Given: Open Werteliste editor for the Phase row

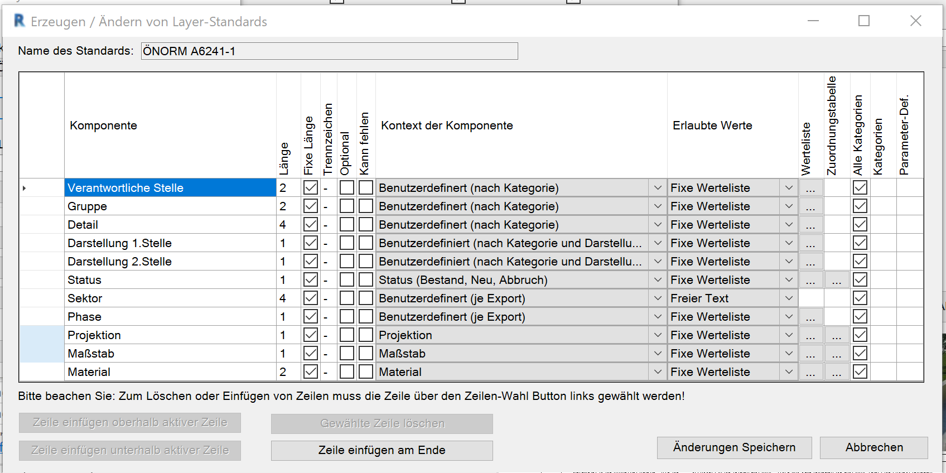Looking at the screenshot, I should (x=810, y=317).
